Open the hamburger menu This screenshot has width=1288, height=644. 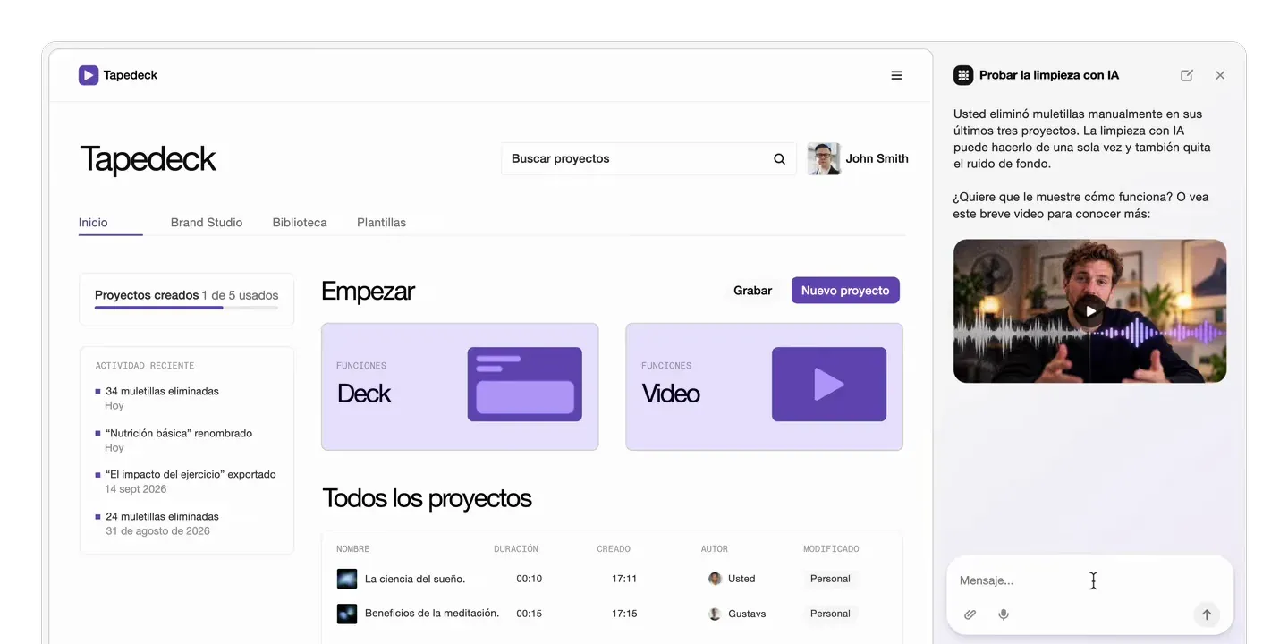(x=896, y=75)
